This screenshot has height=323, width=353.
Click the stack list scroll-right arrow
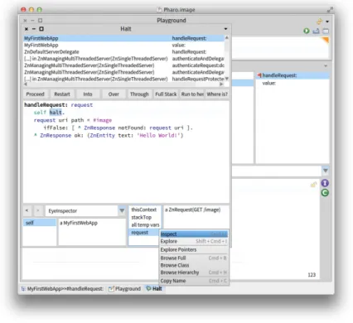click(221, 84)
